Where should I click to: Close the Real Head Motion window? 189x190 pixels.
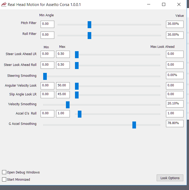(179, 4)
